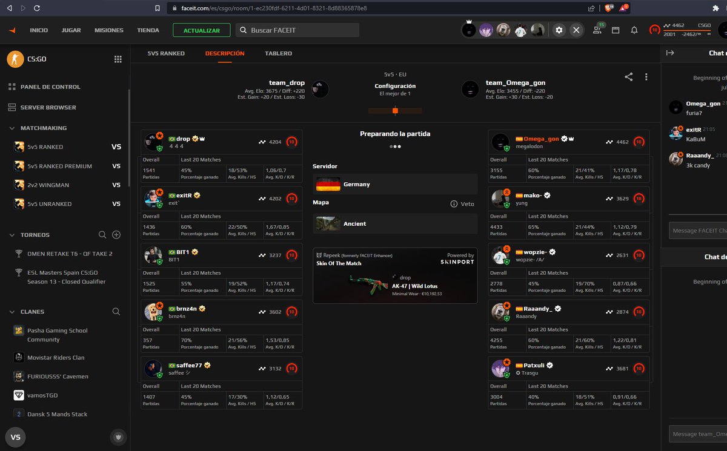Click the Veto info icon next to Mapa
This screenshot has width=727, height=451.
pyautogui.click(x=454, y=204)
